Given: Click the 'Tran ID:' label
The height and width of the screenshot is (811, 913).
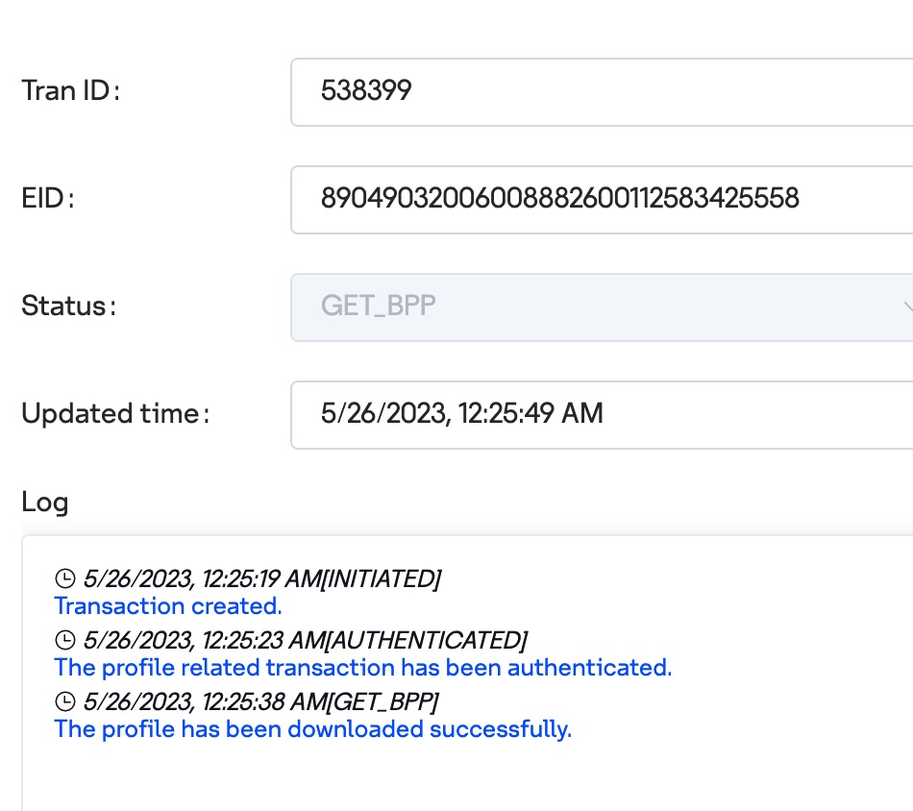Looking at the screenshot, I should [70, 91].
